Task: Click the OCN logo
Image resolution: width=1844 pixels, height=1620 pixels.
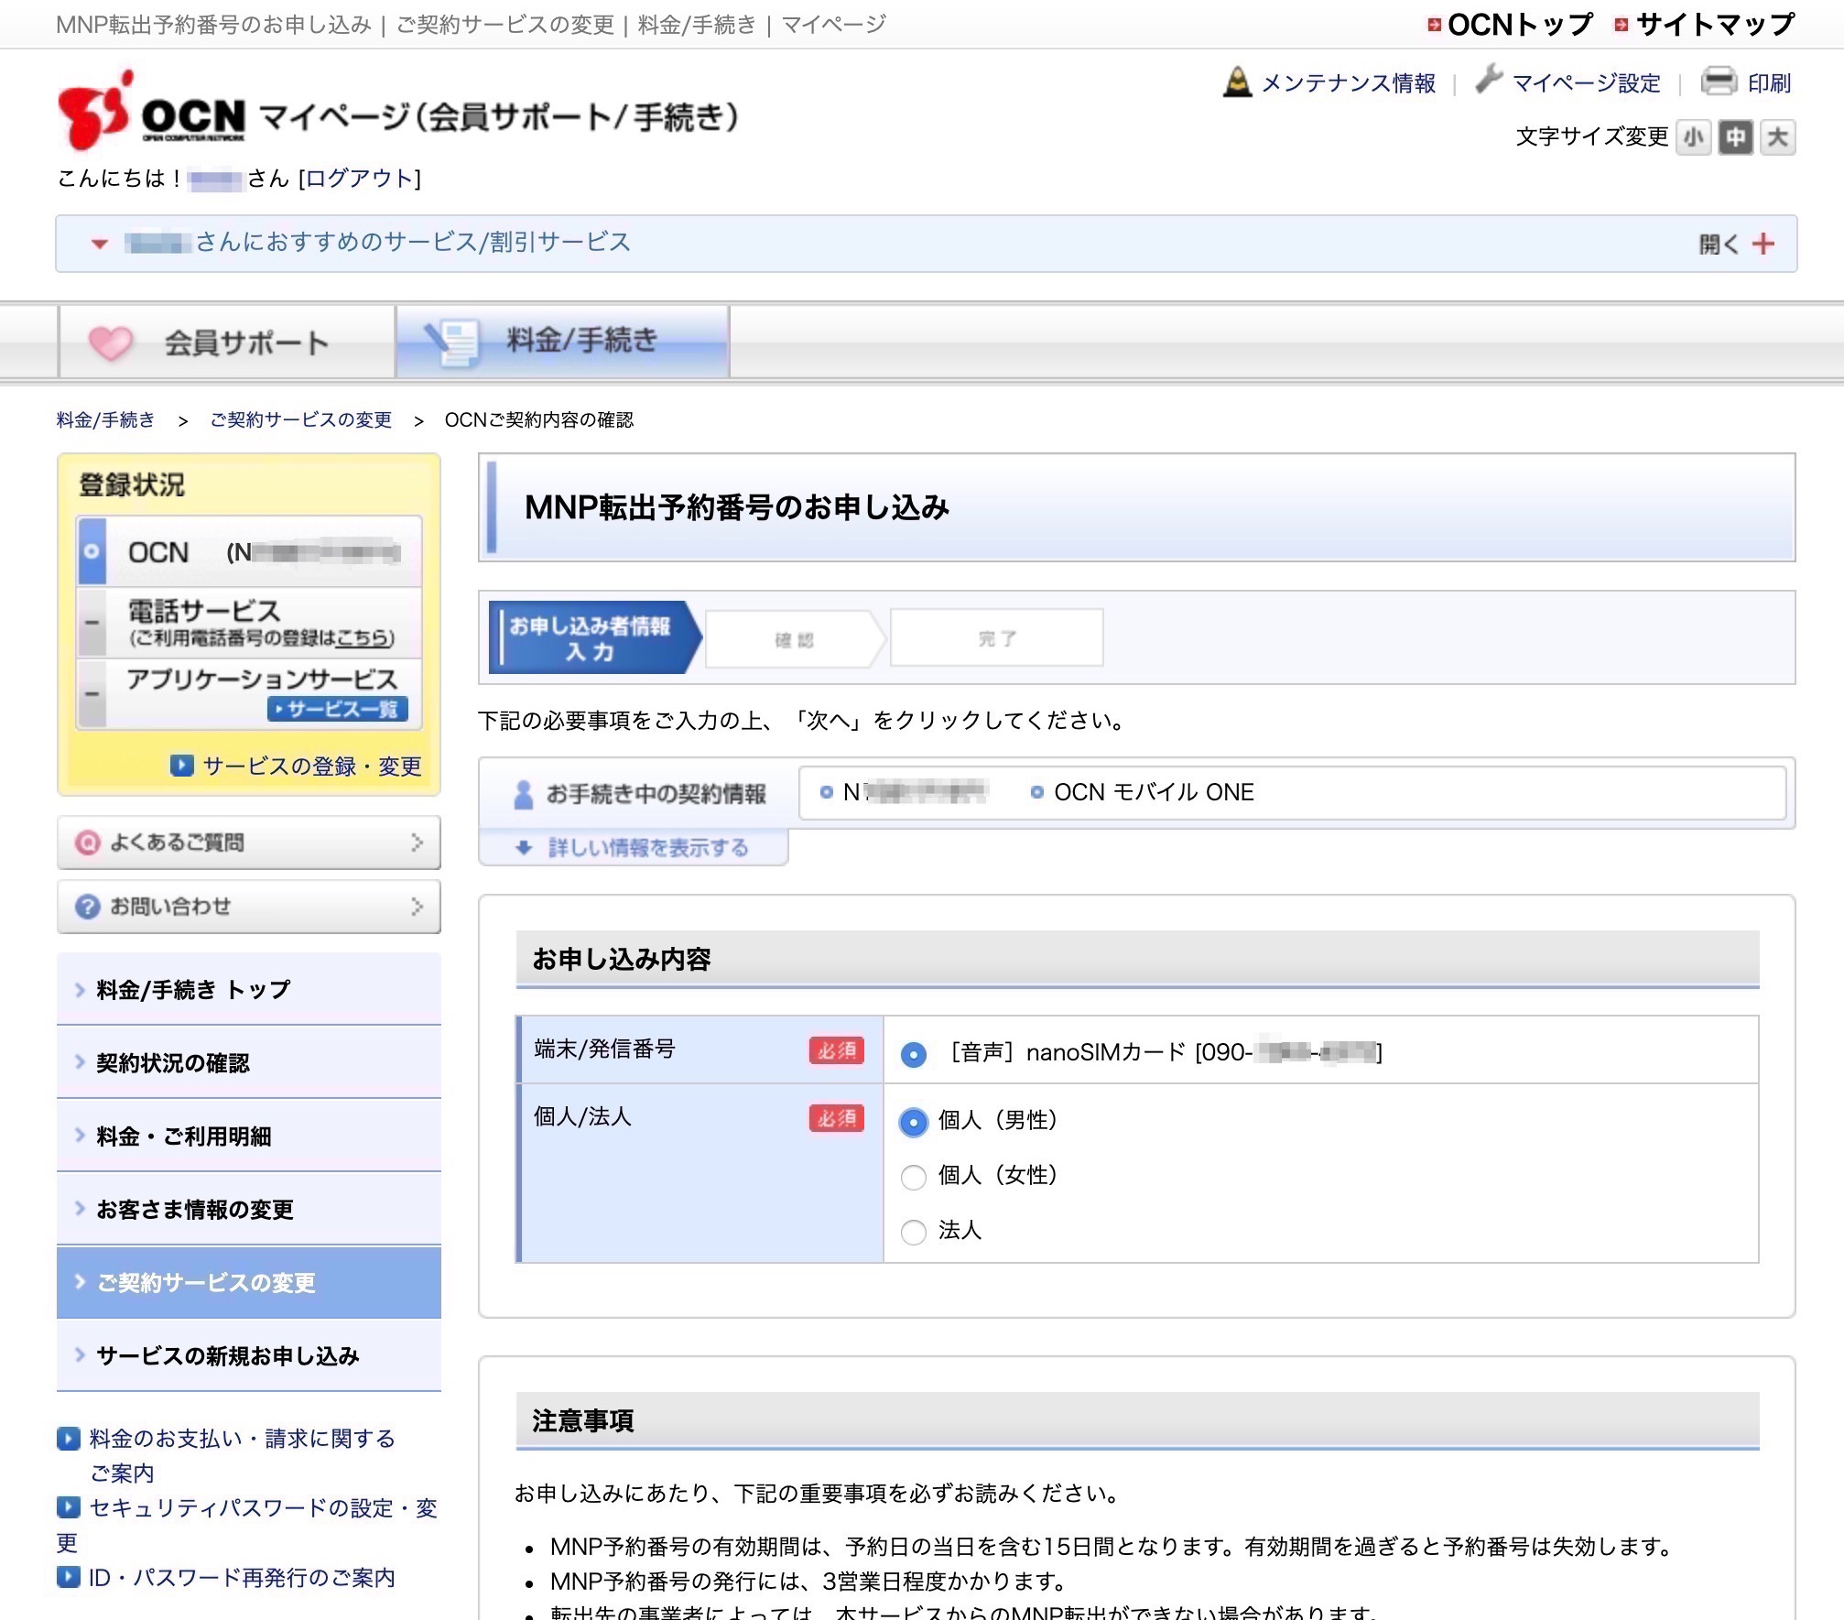Action: point(152,110)
